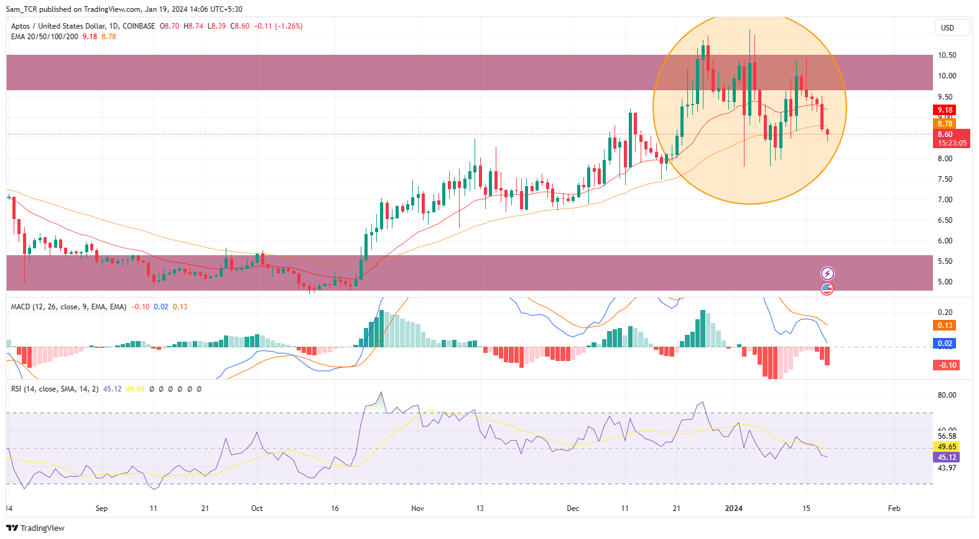This screenshot has width=979, height=539.
Task: Click the Sep date on time axis
Action: 101,509
